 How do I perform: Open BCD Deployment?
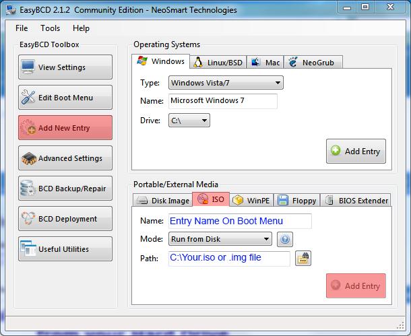coord(65,218)
